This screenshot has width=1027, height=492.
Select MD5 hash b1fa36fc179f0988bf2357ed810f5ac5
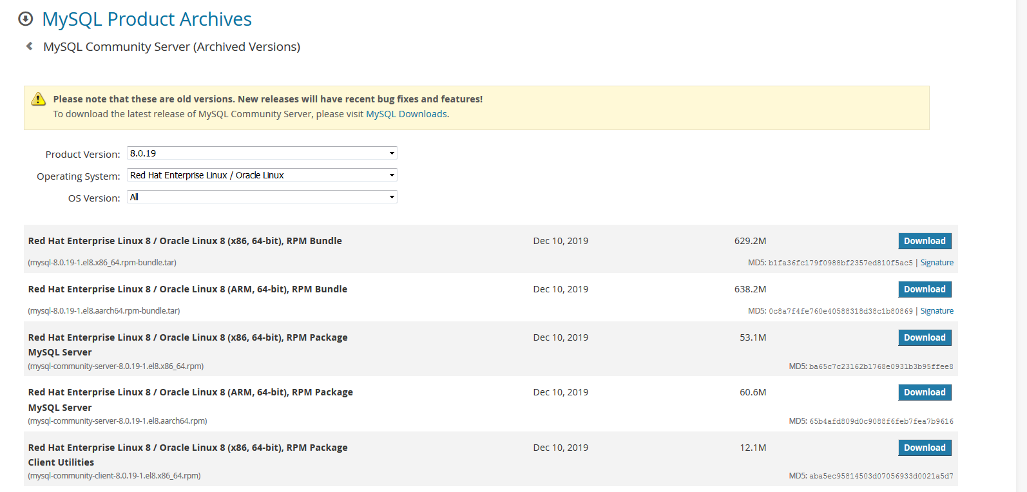pos(841,263)
